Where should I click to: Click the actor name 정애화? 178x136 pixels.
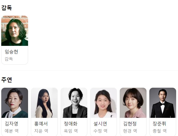point(71,124)
